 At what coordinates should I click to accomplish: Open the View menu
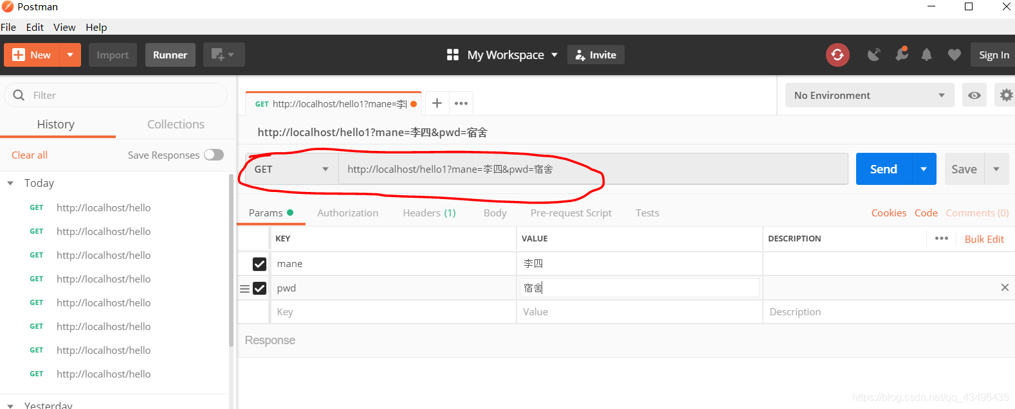[x=64, y=27]
